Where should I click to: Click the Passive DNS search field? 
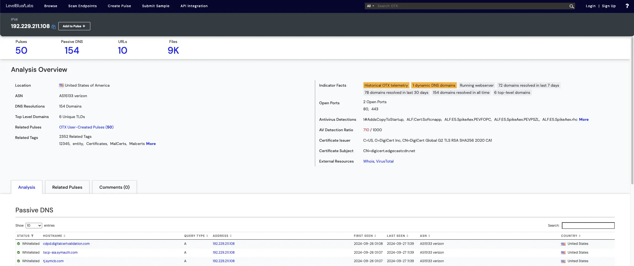point(588,226)
